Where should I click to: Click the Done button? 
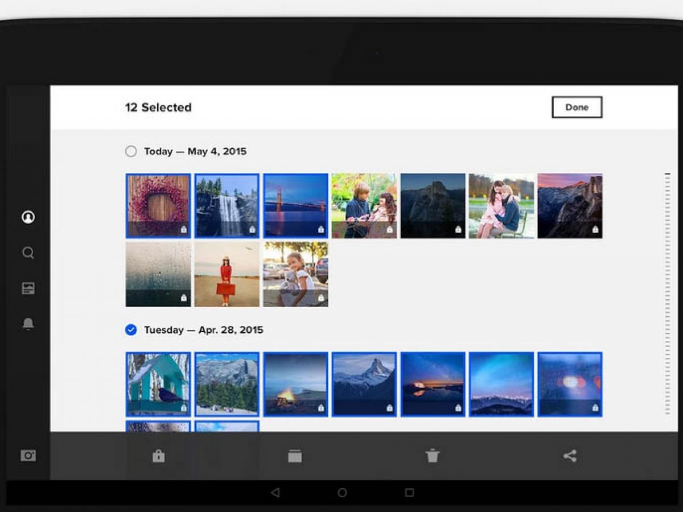577,107
